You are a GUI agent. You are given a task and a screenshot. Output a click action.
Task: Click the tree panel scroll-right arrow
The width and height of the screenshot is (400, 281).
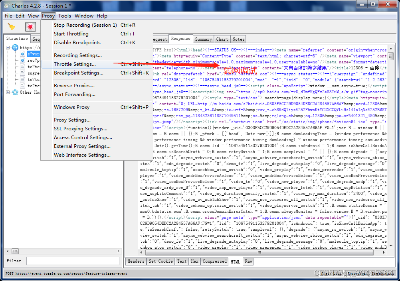click(x=118, y=251)
